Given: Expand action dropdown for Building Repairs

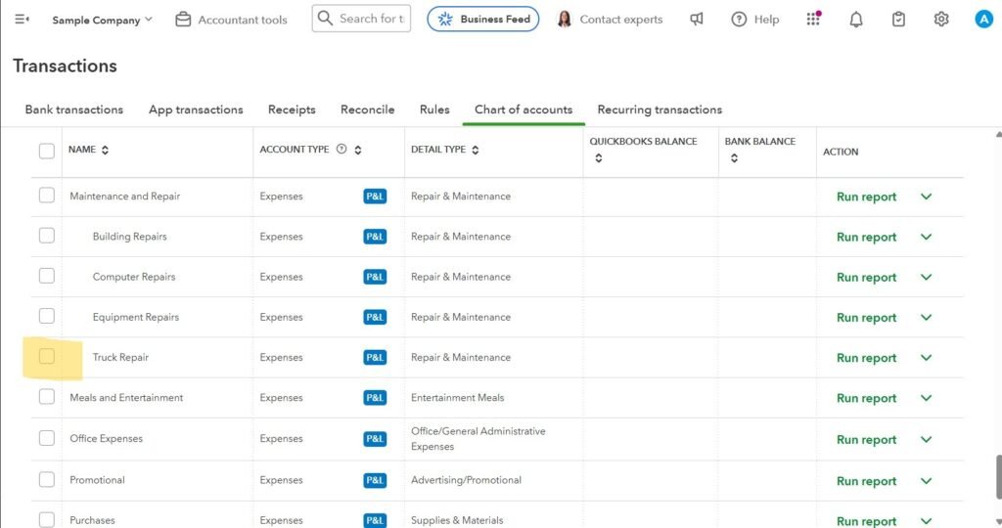Looking at the screenshot, I should [x=926, y=237].
